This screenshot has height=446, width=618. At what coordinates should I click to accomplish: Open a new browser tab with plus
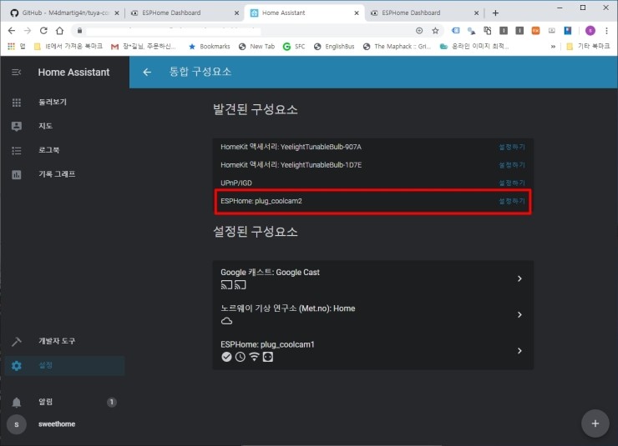495,13
